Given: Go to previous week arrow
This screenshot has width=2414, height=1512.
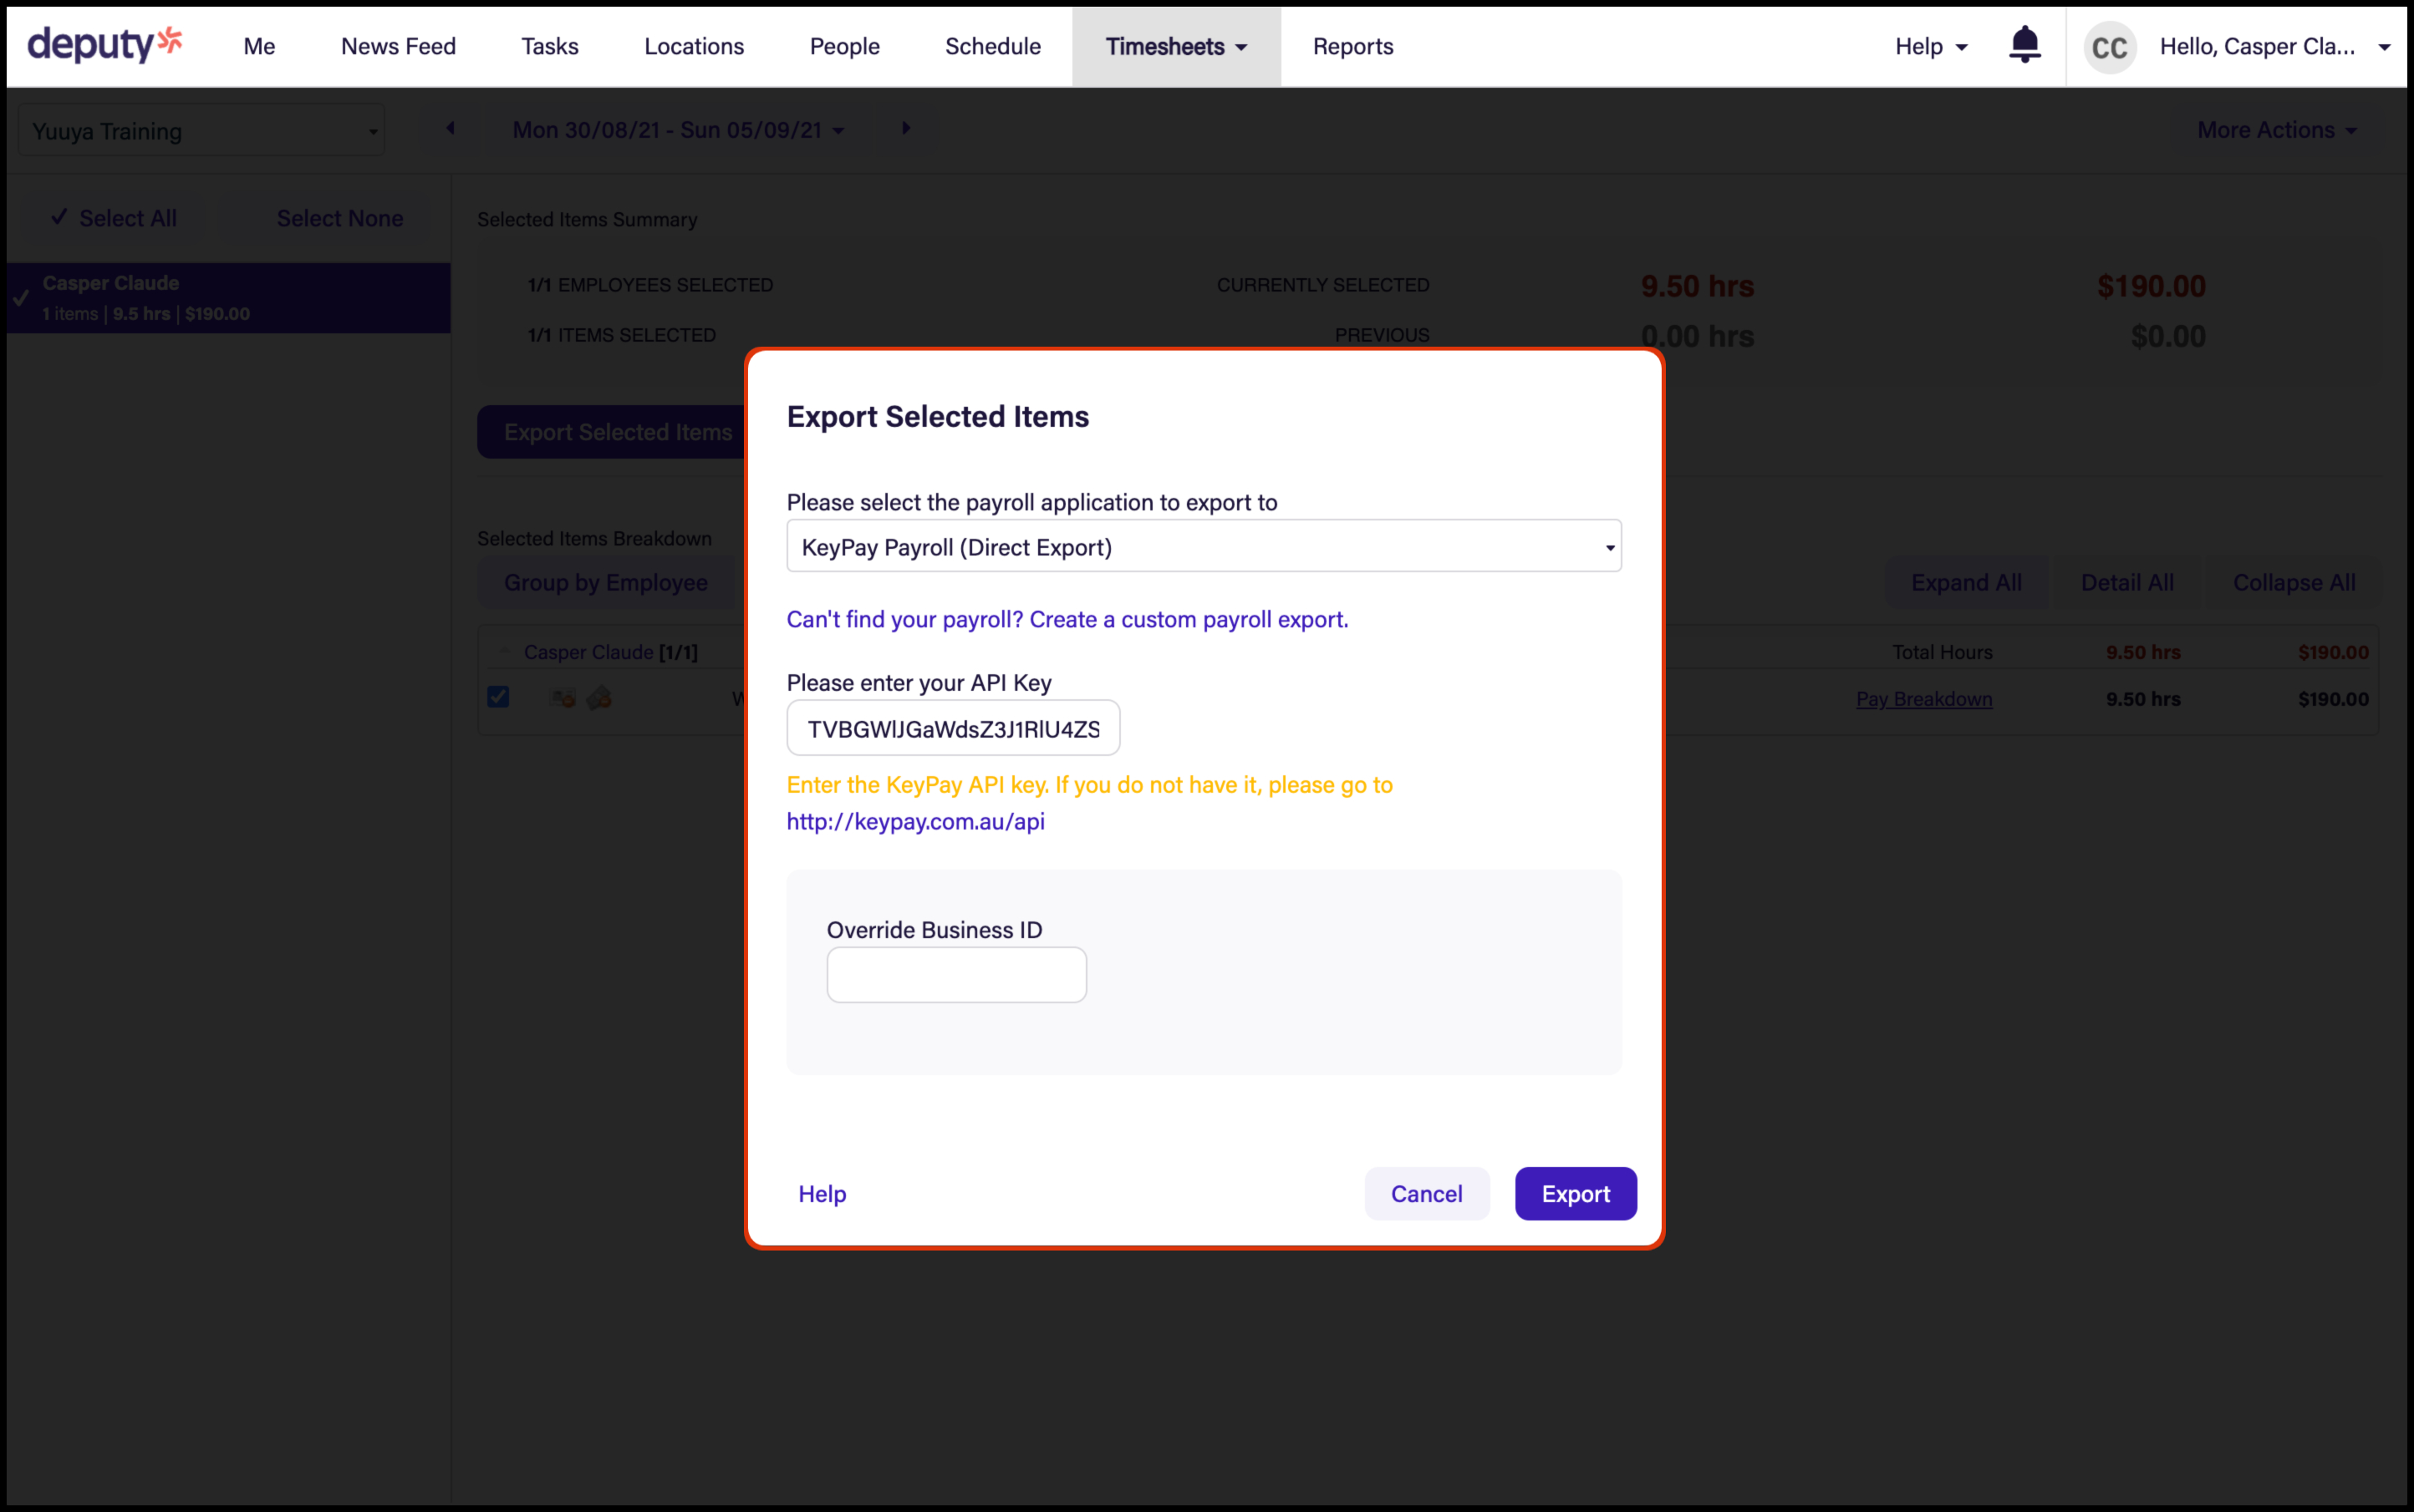Looking at the screenshot, I should tap(451, 128).
